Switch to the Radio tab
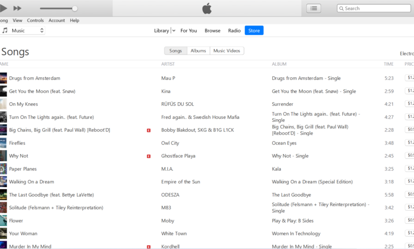This screenshot has height=249, width=414. pyautogui.click(x=234, y=31)
